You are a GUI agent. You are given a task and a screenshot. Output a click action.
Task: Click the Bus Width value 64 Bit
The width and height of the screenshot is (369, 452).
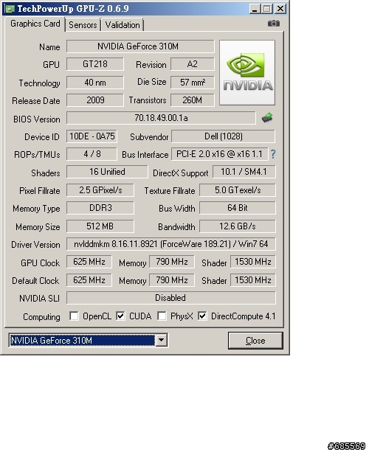[238, 208]
